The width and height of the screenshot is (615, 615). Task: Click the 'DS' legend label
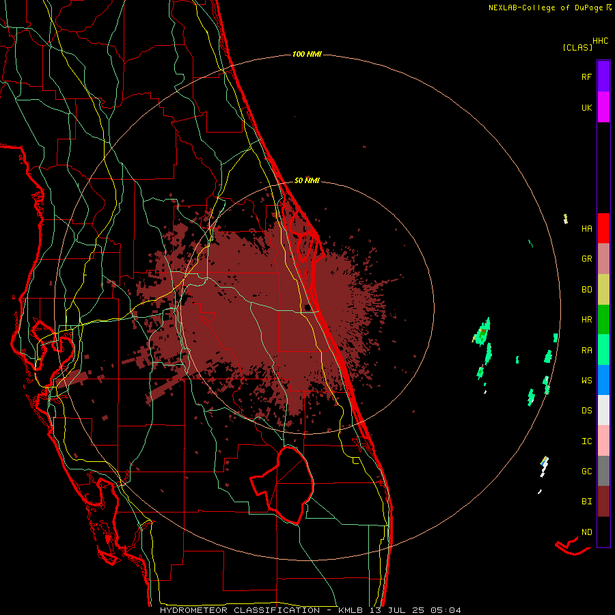tap(586, 411)
